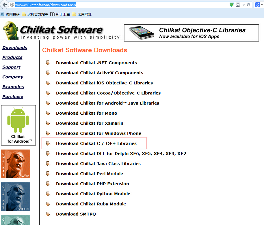Click download arrow beside Chilkat for Xamarin

click(x=48, y=123)
